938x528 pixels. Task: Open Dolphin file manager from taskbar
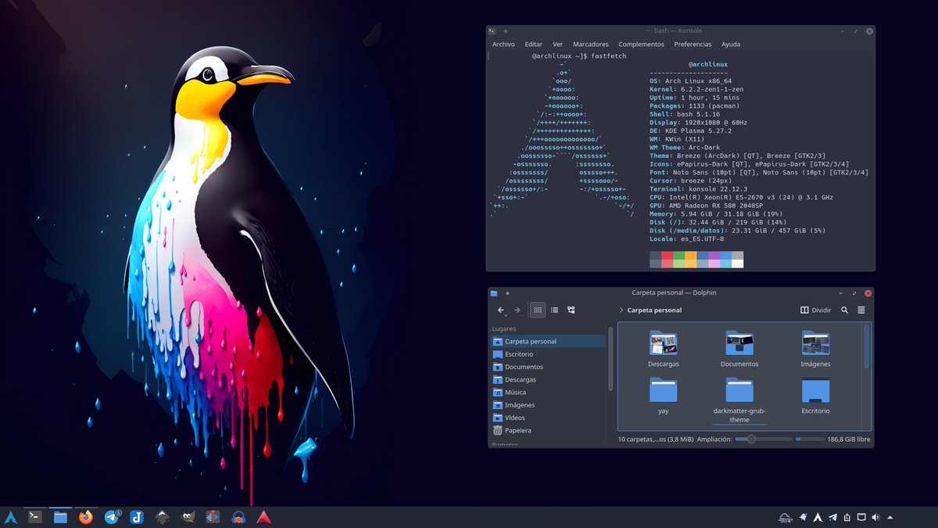(x=60, y=516)
